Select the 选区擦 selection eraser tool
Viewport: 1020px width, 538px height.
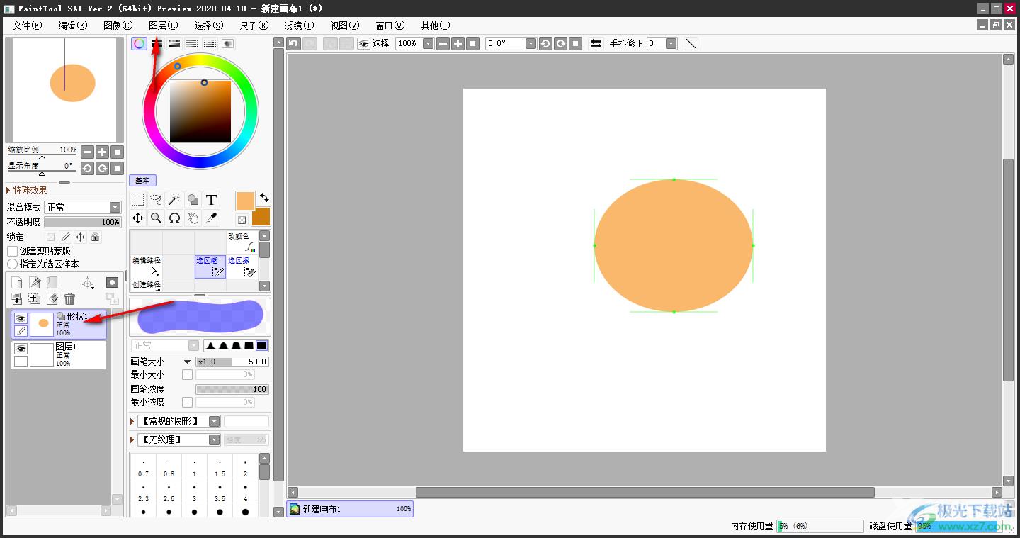(242, 267)
